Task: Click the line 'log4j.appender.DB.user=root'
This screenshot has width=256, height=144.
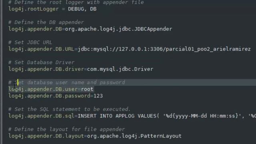Action: (51, 89)
